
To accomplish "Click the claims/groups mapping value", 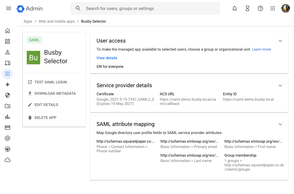I will click(x=254, y=165).
